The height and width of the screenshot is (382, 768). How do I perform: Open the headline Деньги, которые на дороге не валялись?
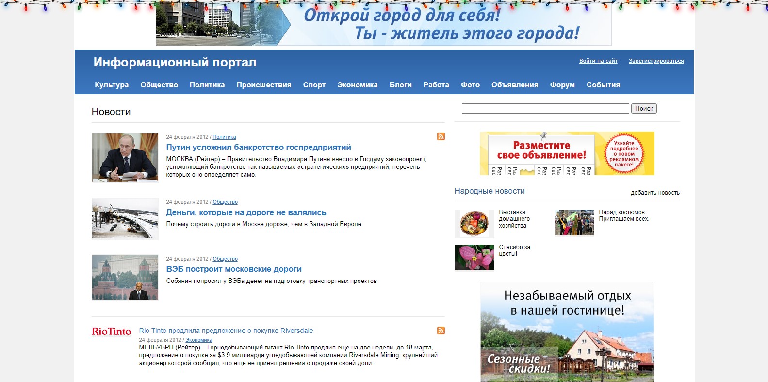point(246,212)
